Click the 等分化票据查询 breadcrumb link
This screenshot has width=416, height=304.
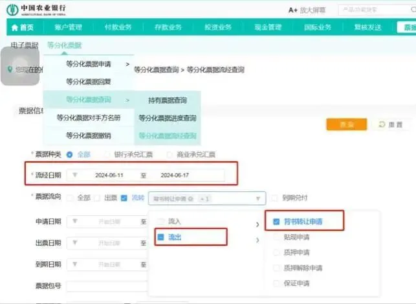[x=157, y=69]
